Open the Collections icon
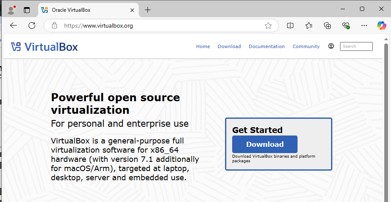Viewport: 391px width, 202px height. tap(327, 26)
